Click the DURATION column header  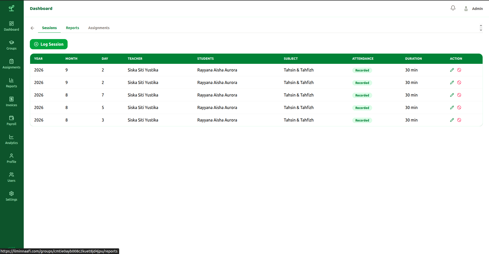pyautogui.click(x=413, y=59)
